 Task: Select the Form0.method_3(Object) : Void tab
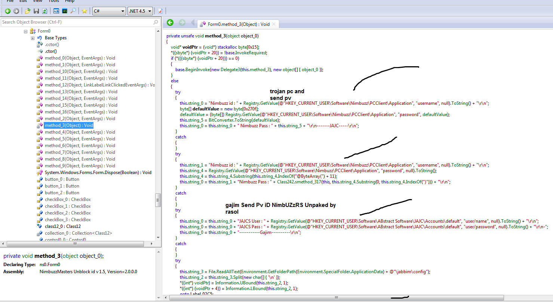(x=239, y=24)
